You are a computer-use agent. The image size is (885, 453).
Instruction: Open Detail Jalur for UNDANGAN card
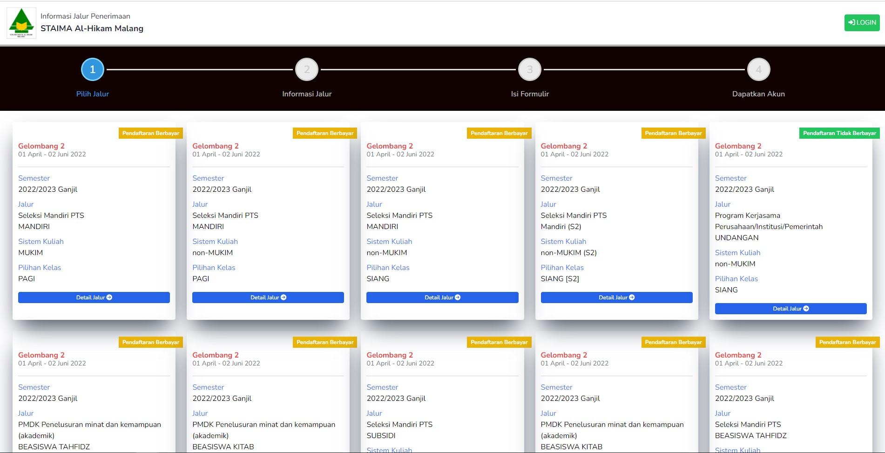791,309
